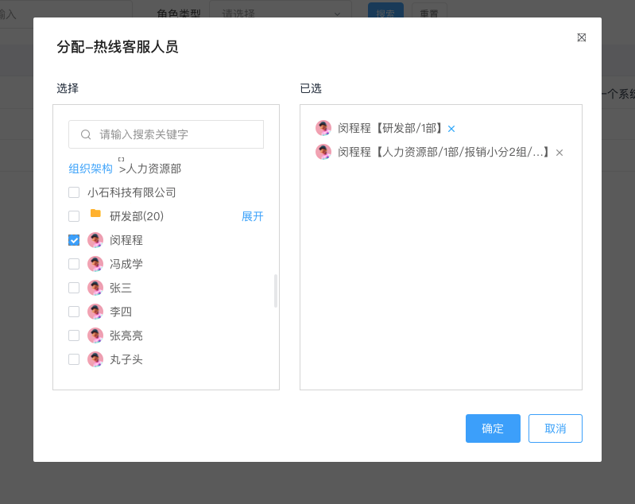The width and height of the screenshot is (635, 504).
Task: Click the name 李四
Action: [120, 312]
